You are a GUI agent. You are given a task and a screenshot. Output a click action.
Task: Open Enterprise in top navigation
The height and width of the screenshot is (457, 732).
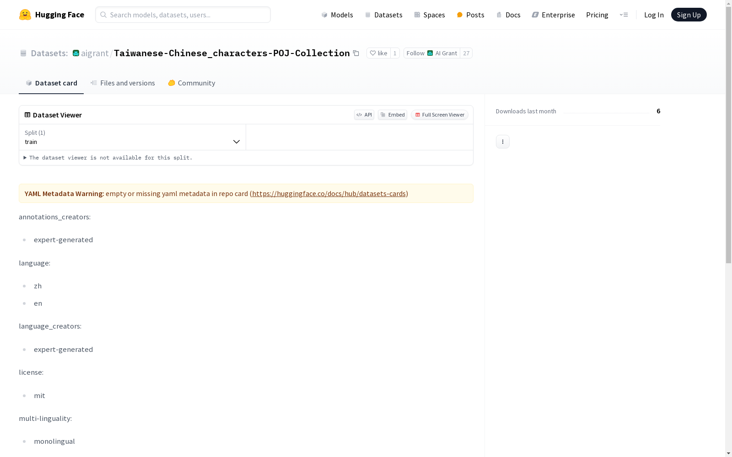click(x=553, y=15)
